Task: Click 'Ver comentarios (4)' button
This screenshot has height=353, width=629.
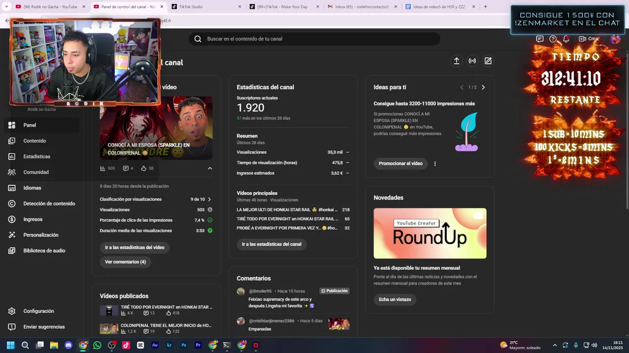Action: [x=125, y=262]
